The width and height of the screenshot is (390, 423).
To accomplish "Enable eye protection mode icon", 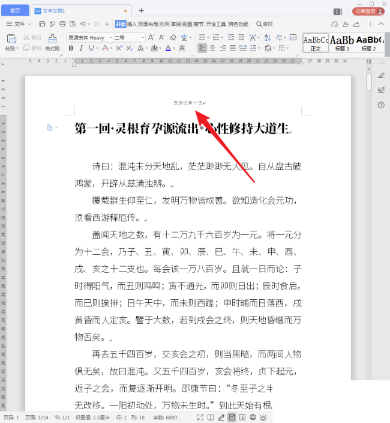I will (263, 418).
